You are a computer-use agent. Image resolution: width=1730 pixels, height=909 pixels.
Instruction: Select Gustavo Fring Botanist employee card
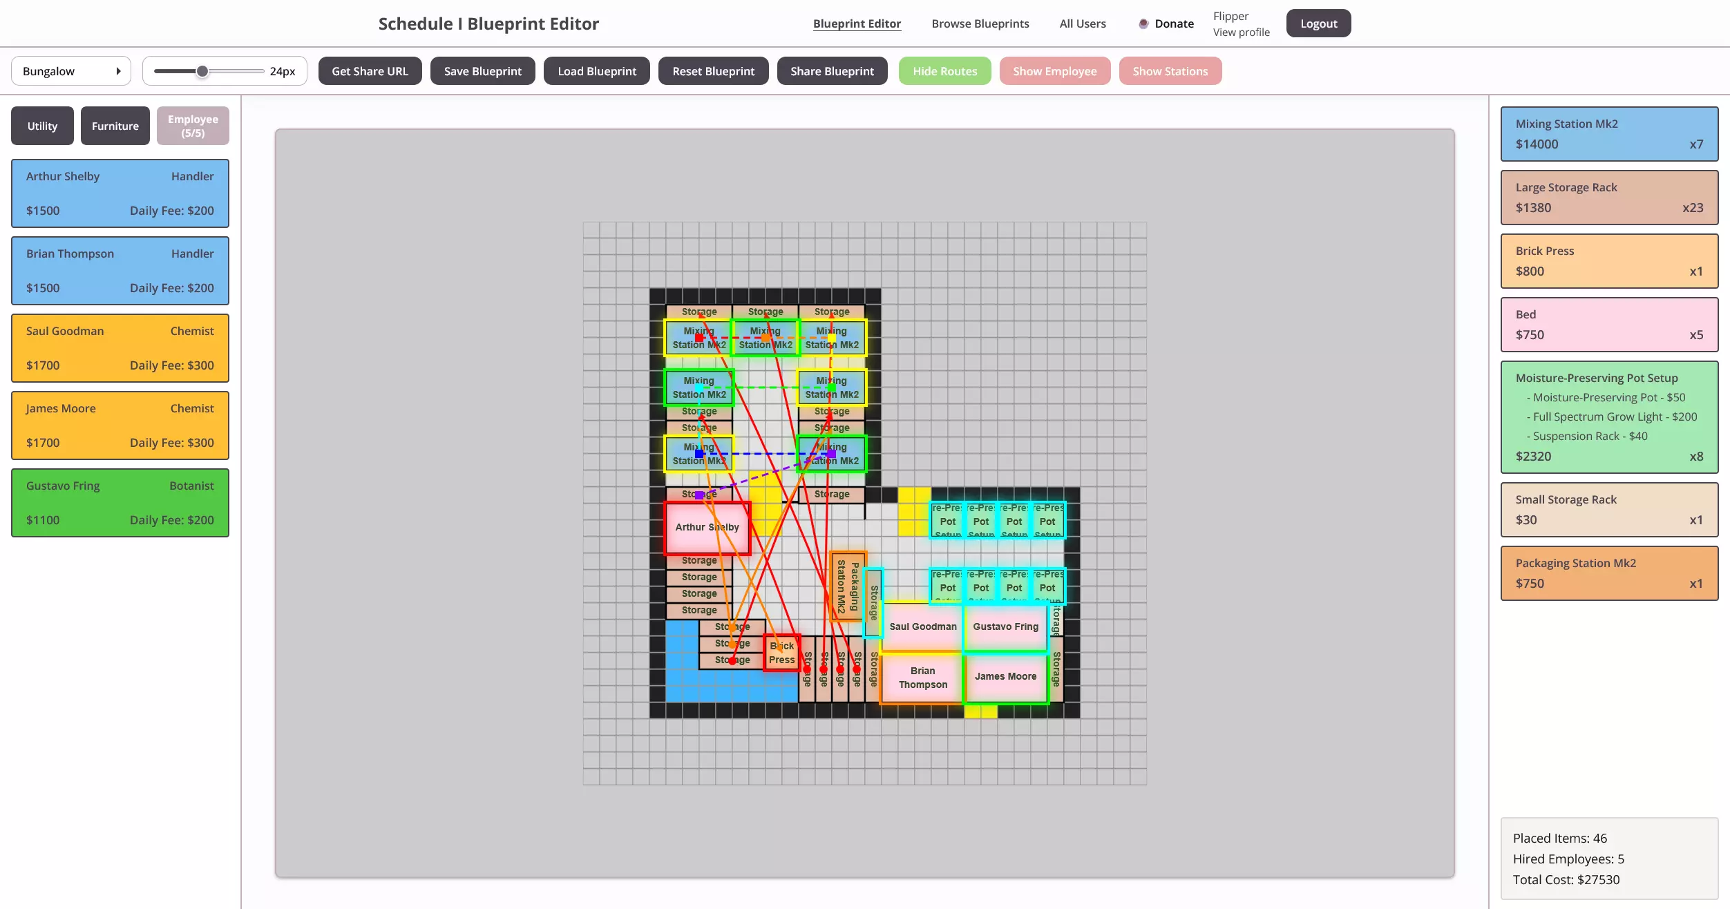[x=120, y=503]
